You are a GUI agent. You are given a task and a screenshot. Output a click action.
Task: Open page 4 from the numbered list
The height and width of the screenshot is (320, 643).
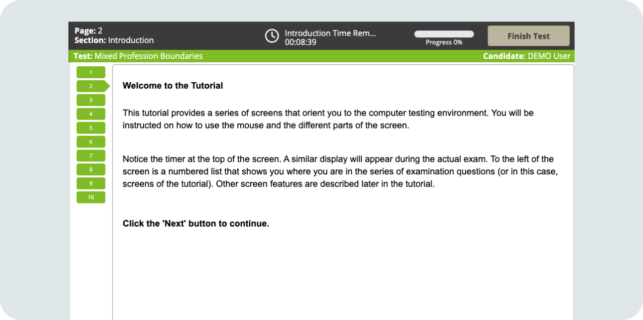click(x=91, y=114)
